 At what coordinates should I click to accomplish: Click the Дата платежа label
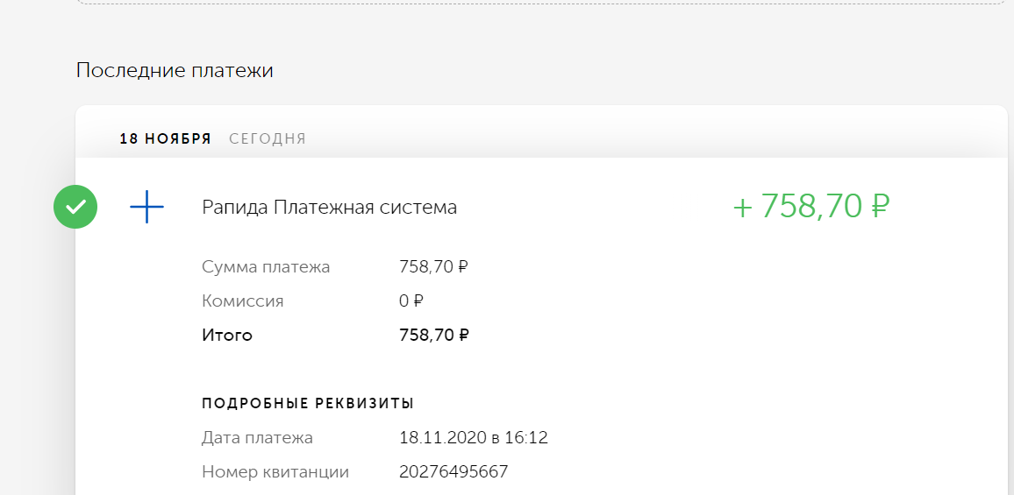point(257,437)
